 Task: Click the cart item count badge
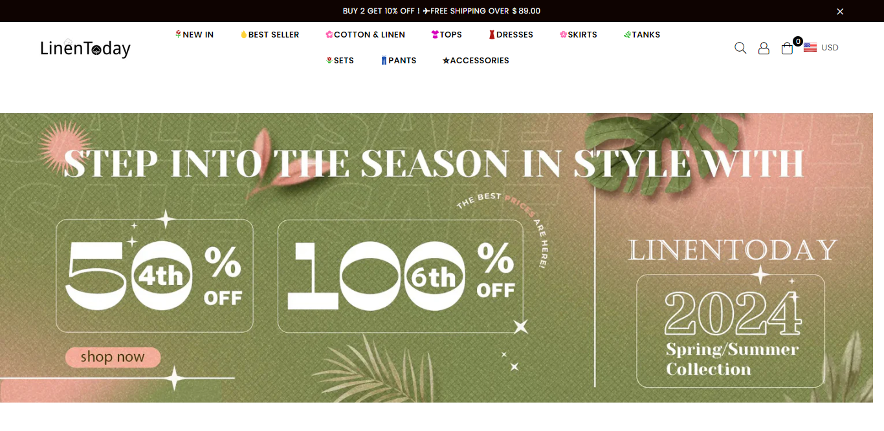tap(797, 41)
